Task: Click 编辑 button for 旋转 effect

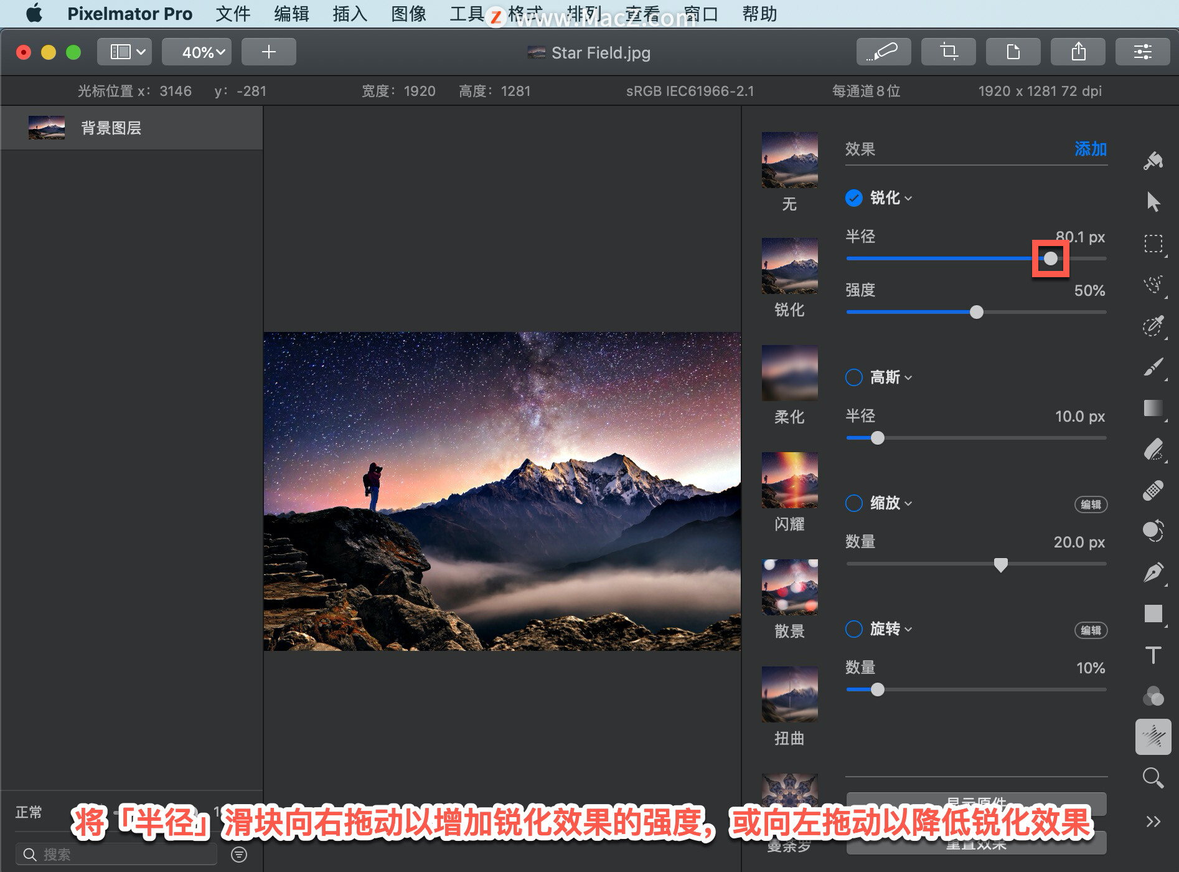Action: [1091, 630]
